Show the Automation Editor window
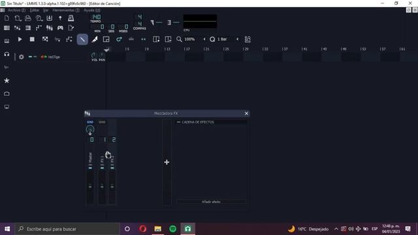Image resolution: width=418 pixels, height=235 pixels. 39,27
